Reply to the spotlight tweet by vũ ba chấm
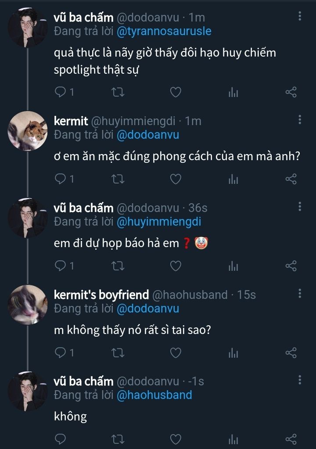This screenshot has height=449, width=316. pos(61,92)
